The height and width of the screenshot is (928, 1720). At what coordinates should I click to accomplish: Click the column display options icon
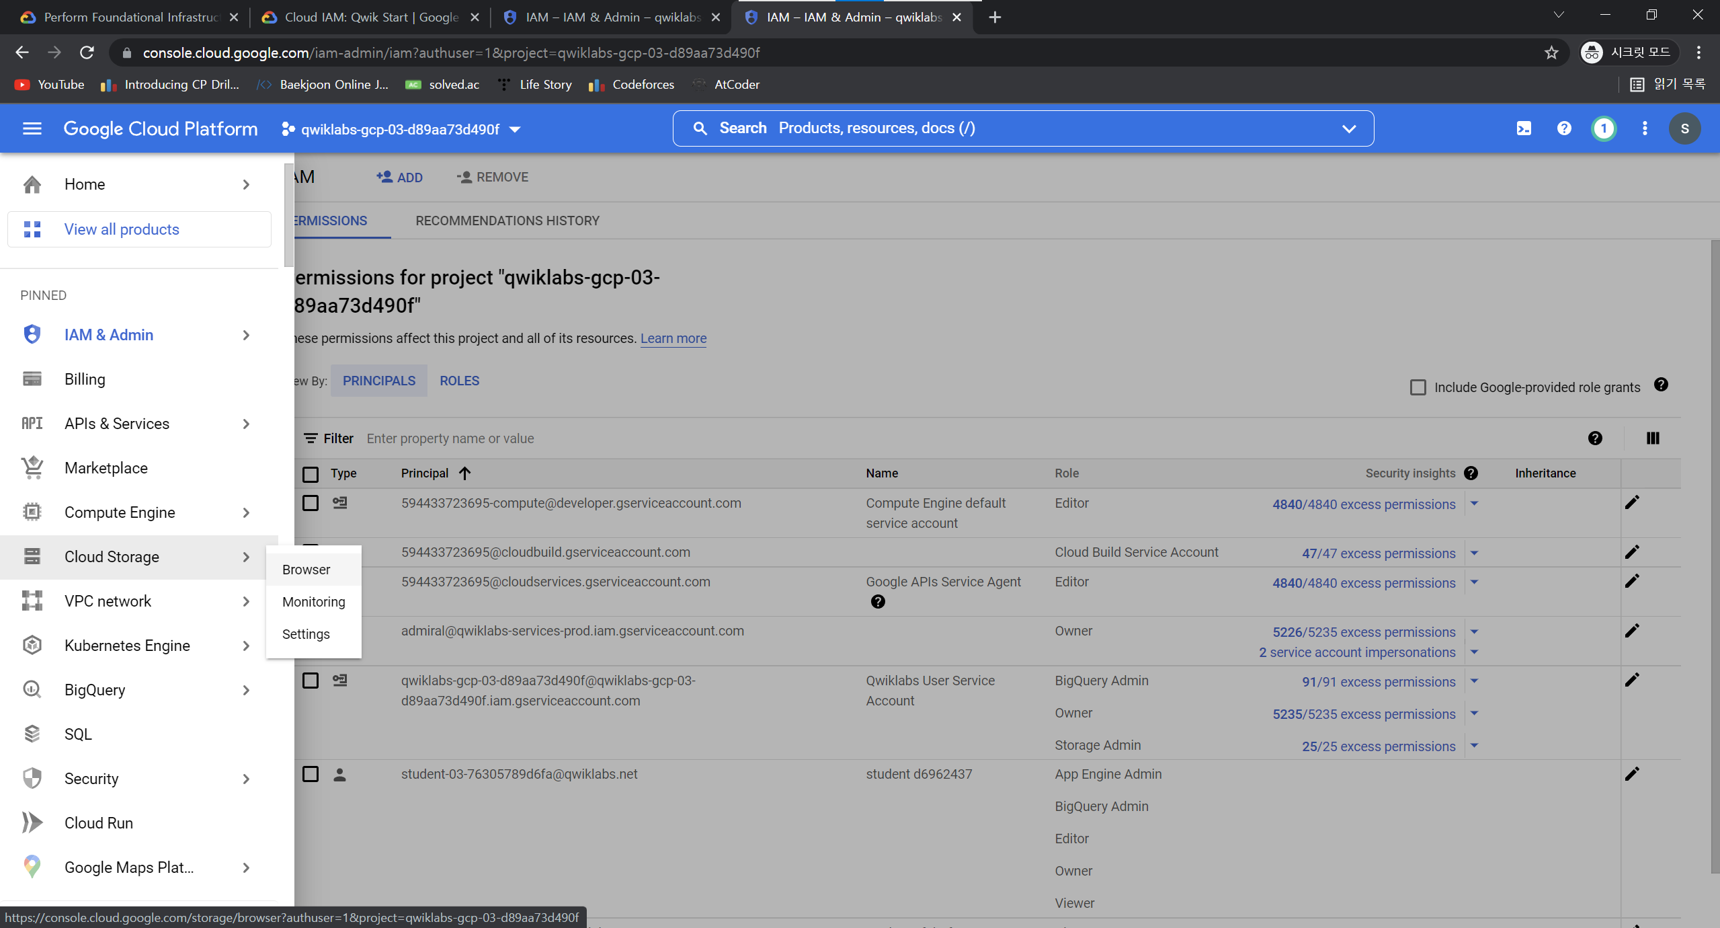click(1653, 438)
